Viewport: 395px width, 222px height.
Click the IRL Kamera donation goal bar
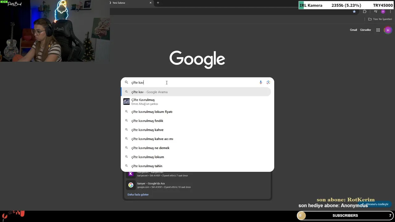(x=347, y=5)
